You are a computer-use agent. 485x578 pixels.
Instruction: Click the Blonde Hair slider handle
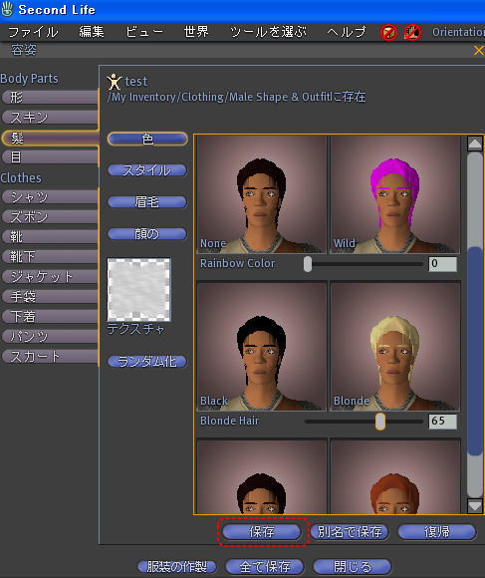(380, 422)
